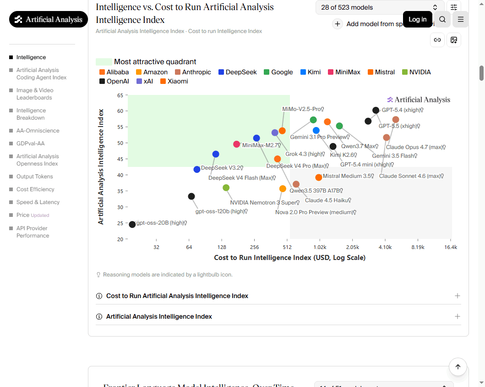
Task: Toggle OpenAI series in legend
Action: pos(114,82)
